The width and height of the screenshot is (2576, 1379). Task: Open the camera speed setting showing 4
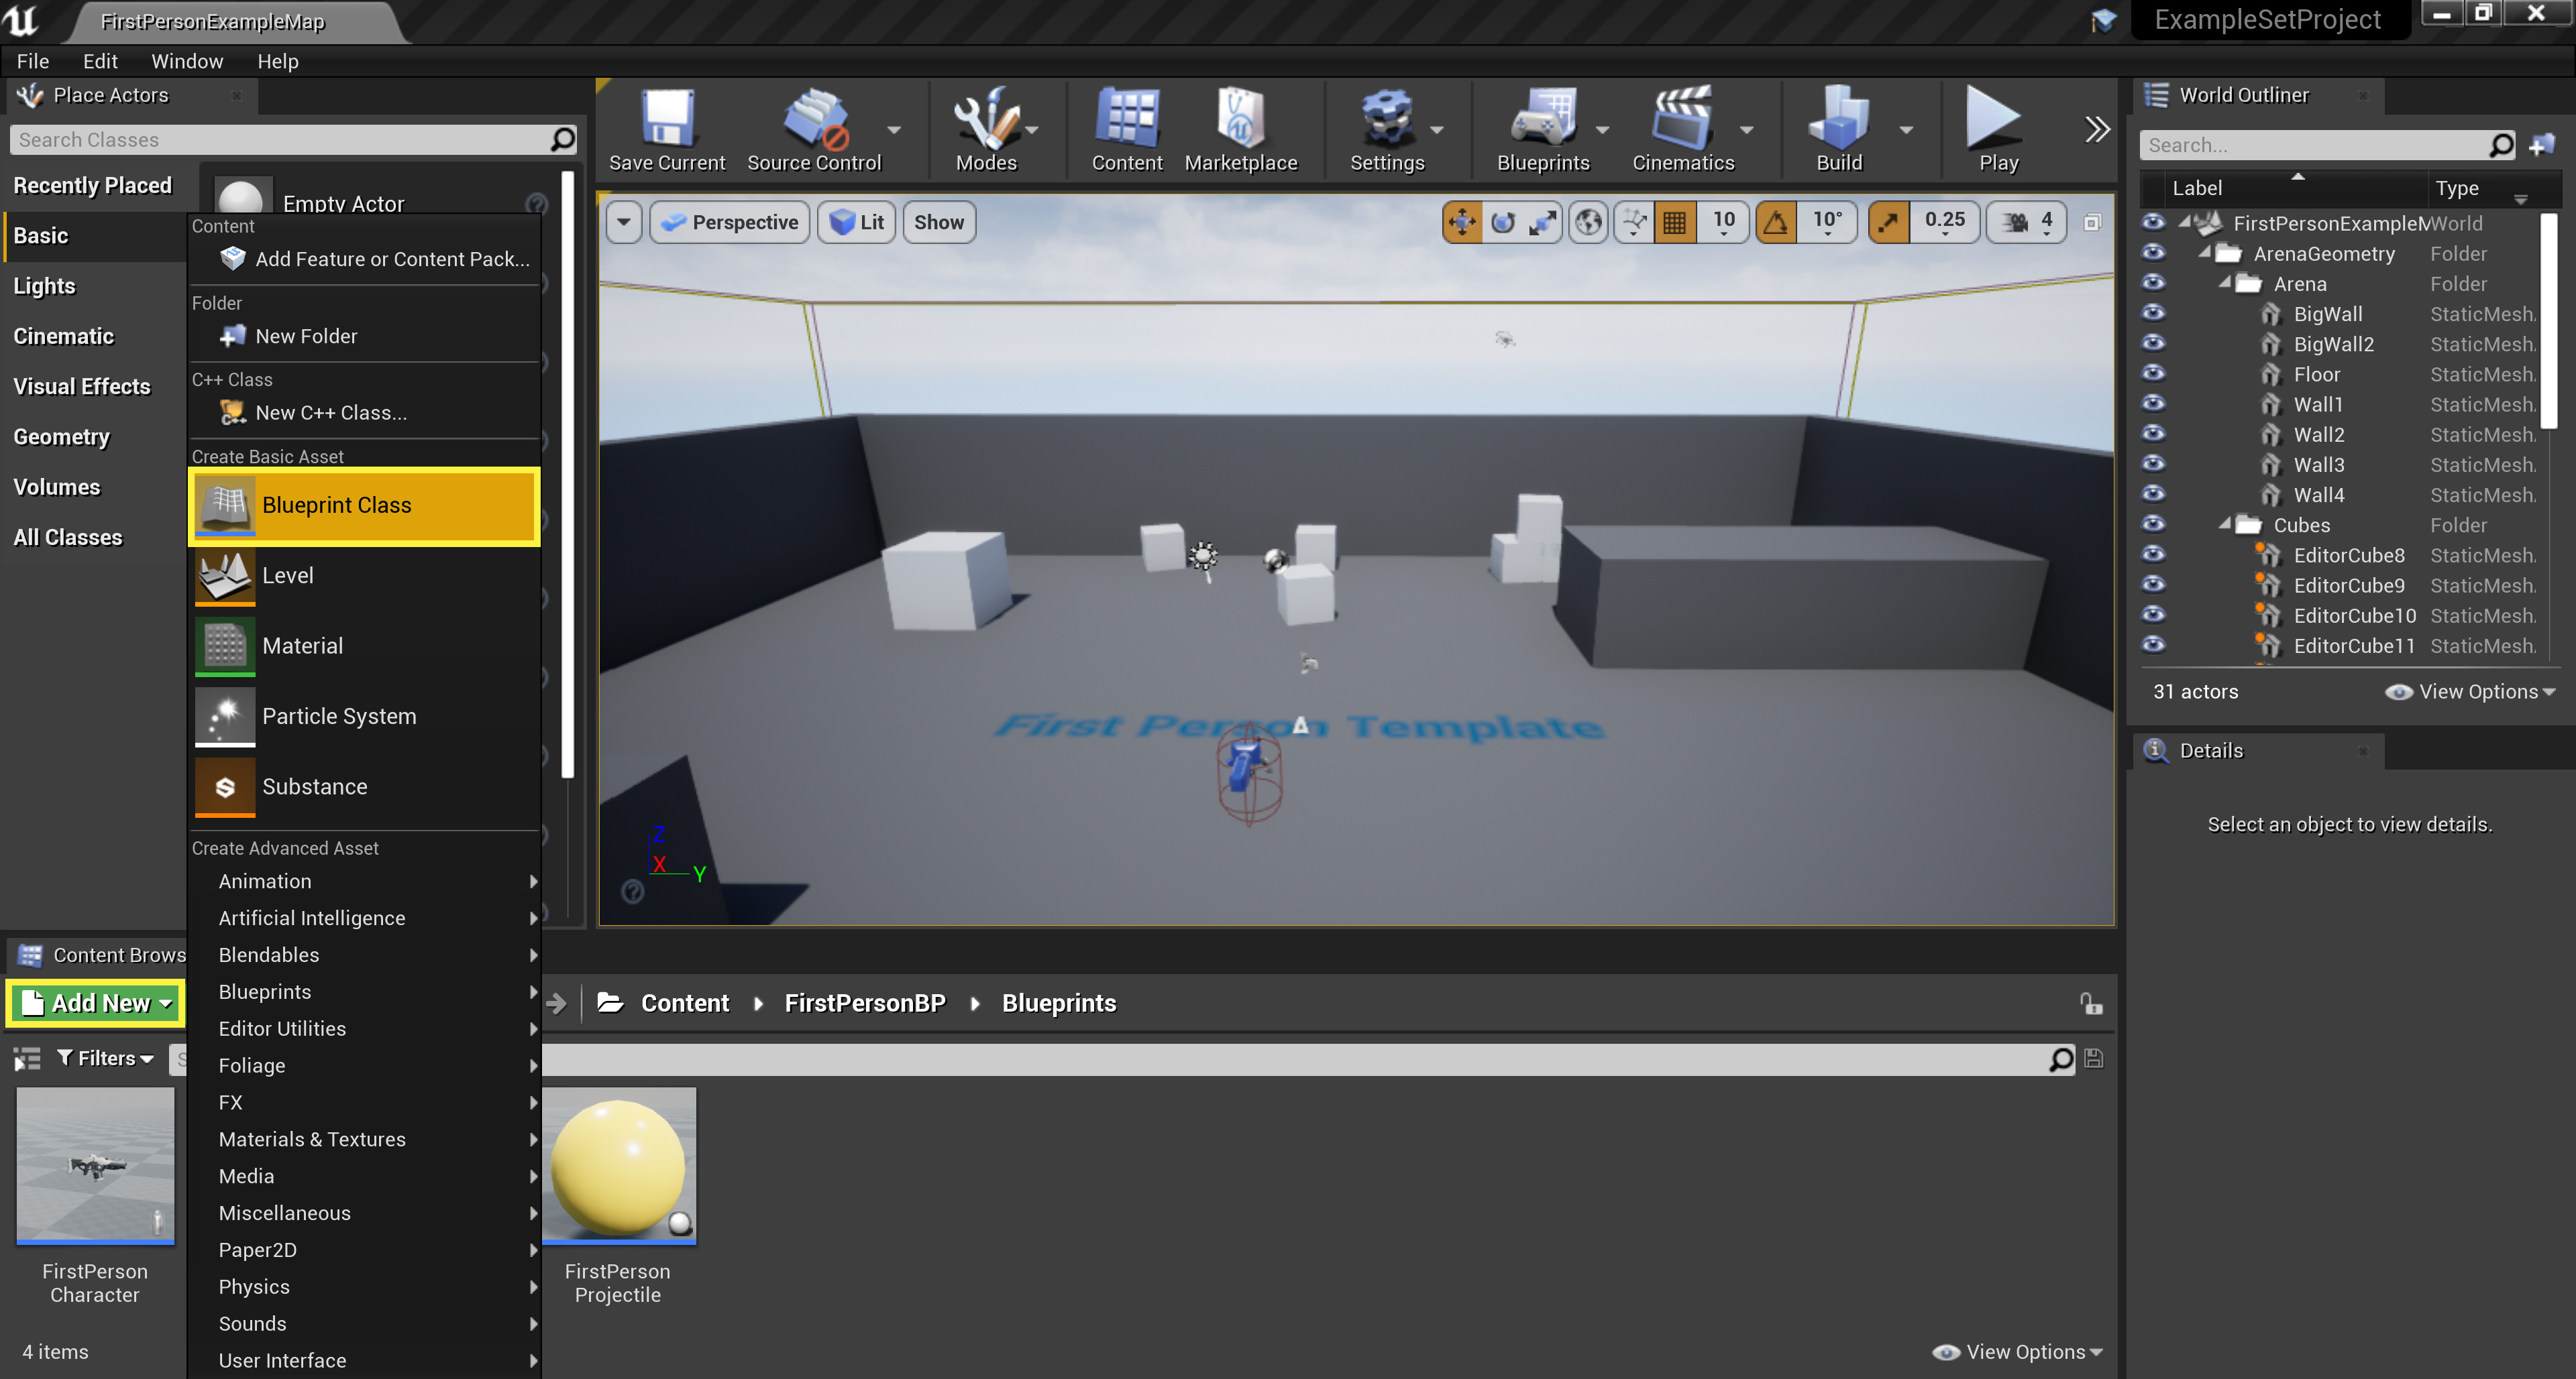pos(2028,222)
